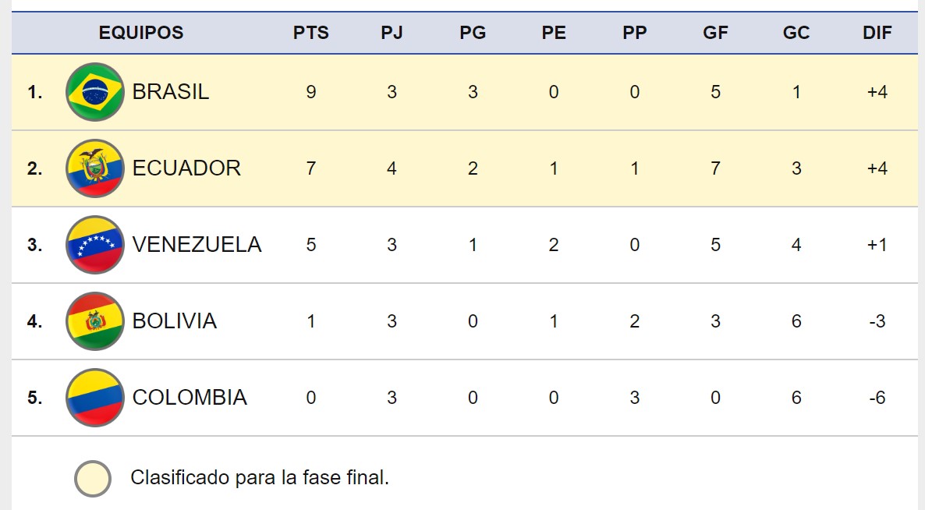Image resolution: width=925 pixels, height=510 pixels.
Task: Click the PP column header
Action: pyautogui.click(x=635, y=33)
